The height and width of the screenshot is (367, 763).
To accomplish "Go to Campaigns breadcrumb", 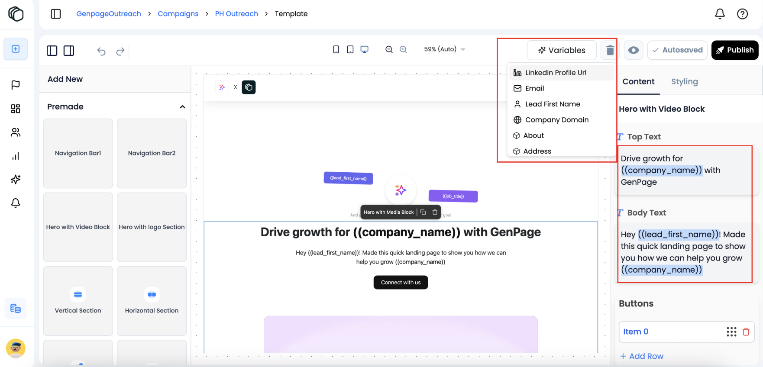I will (178, 14).
